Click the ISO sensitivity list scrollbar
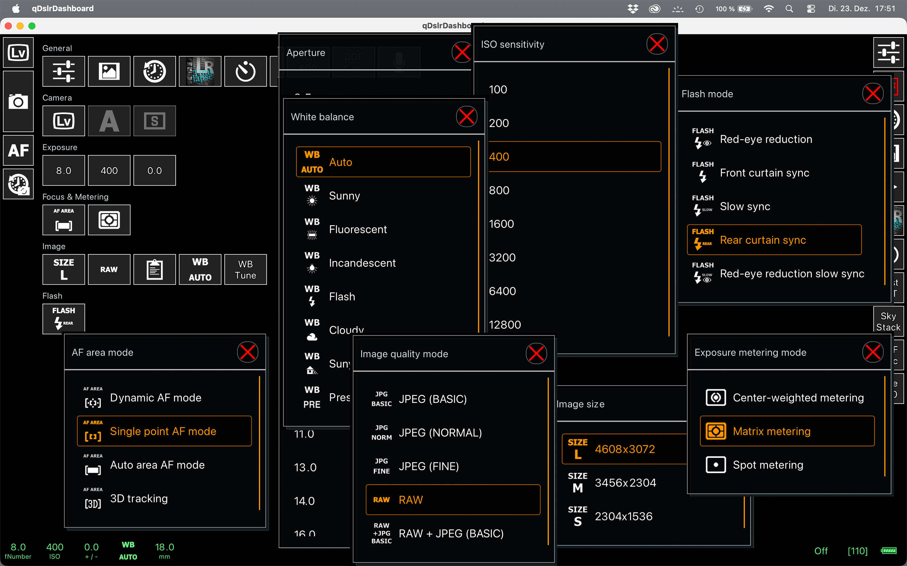The width and height of the screenshot is (907, 566). point(669,202)
